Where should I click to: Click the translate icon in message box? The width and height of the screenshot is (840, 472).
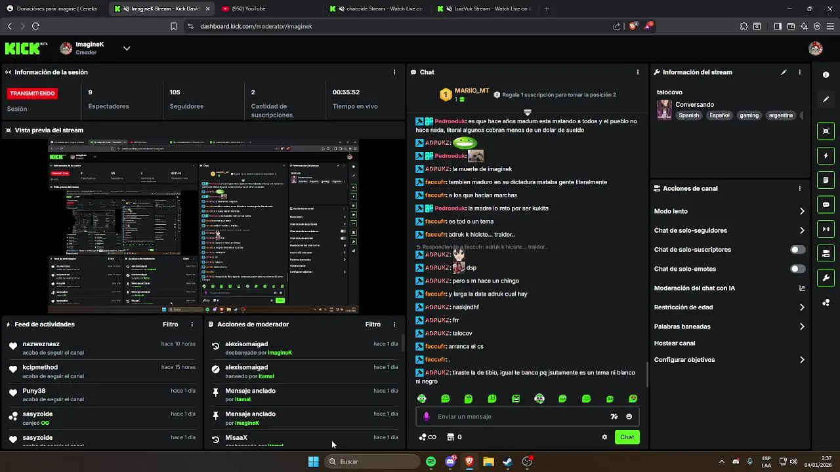coord(614,416)
